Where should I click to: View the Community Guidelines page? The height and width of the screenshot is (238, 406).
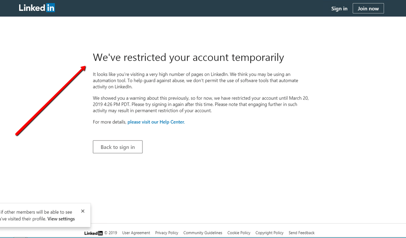203,233
